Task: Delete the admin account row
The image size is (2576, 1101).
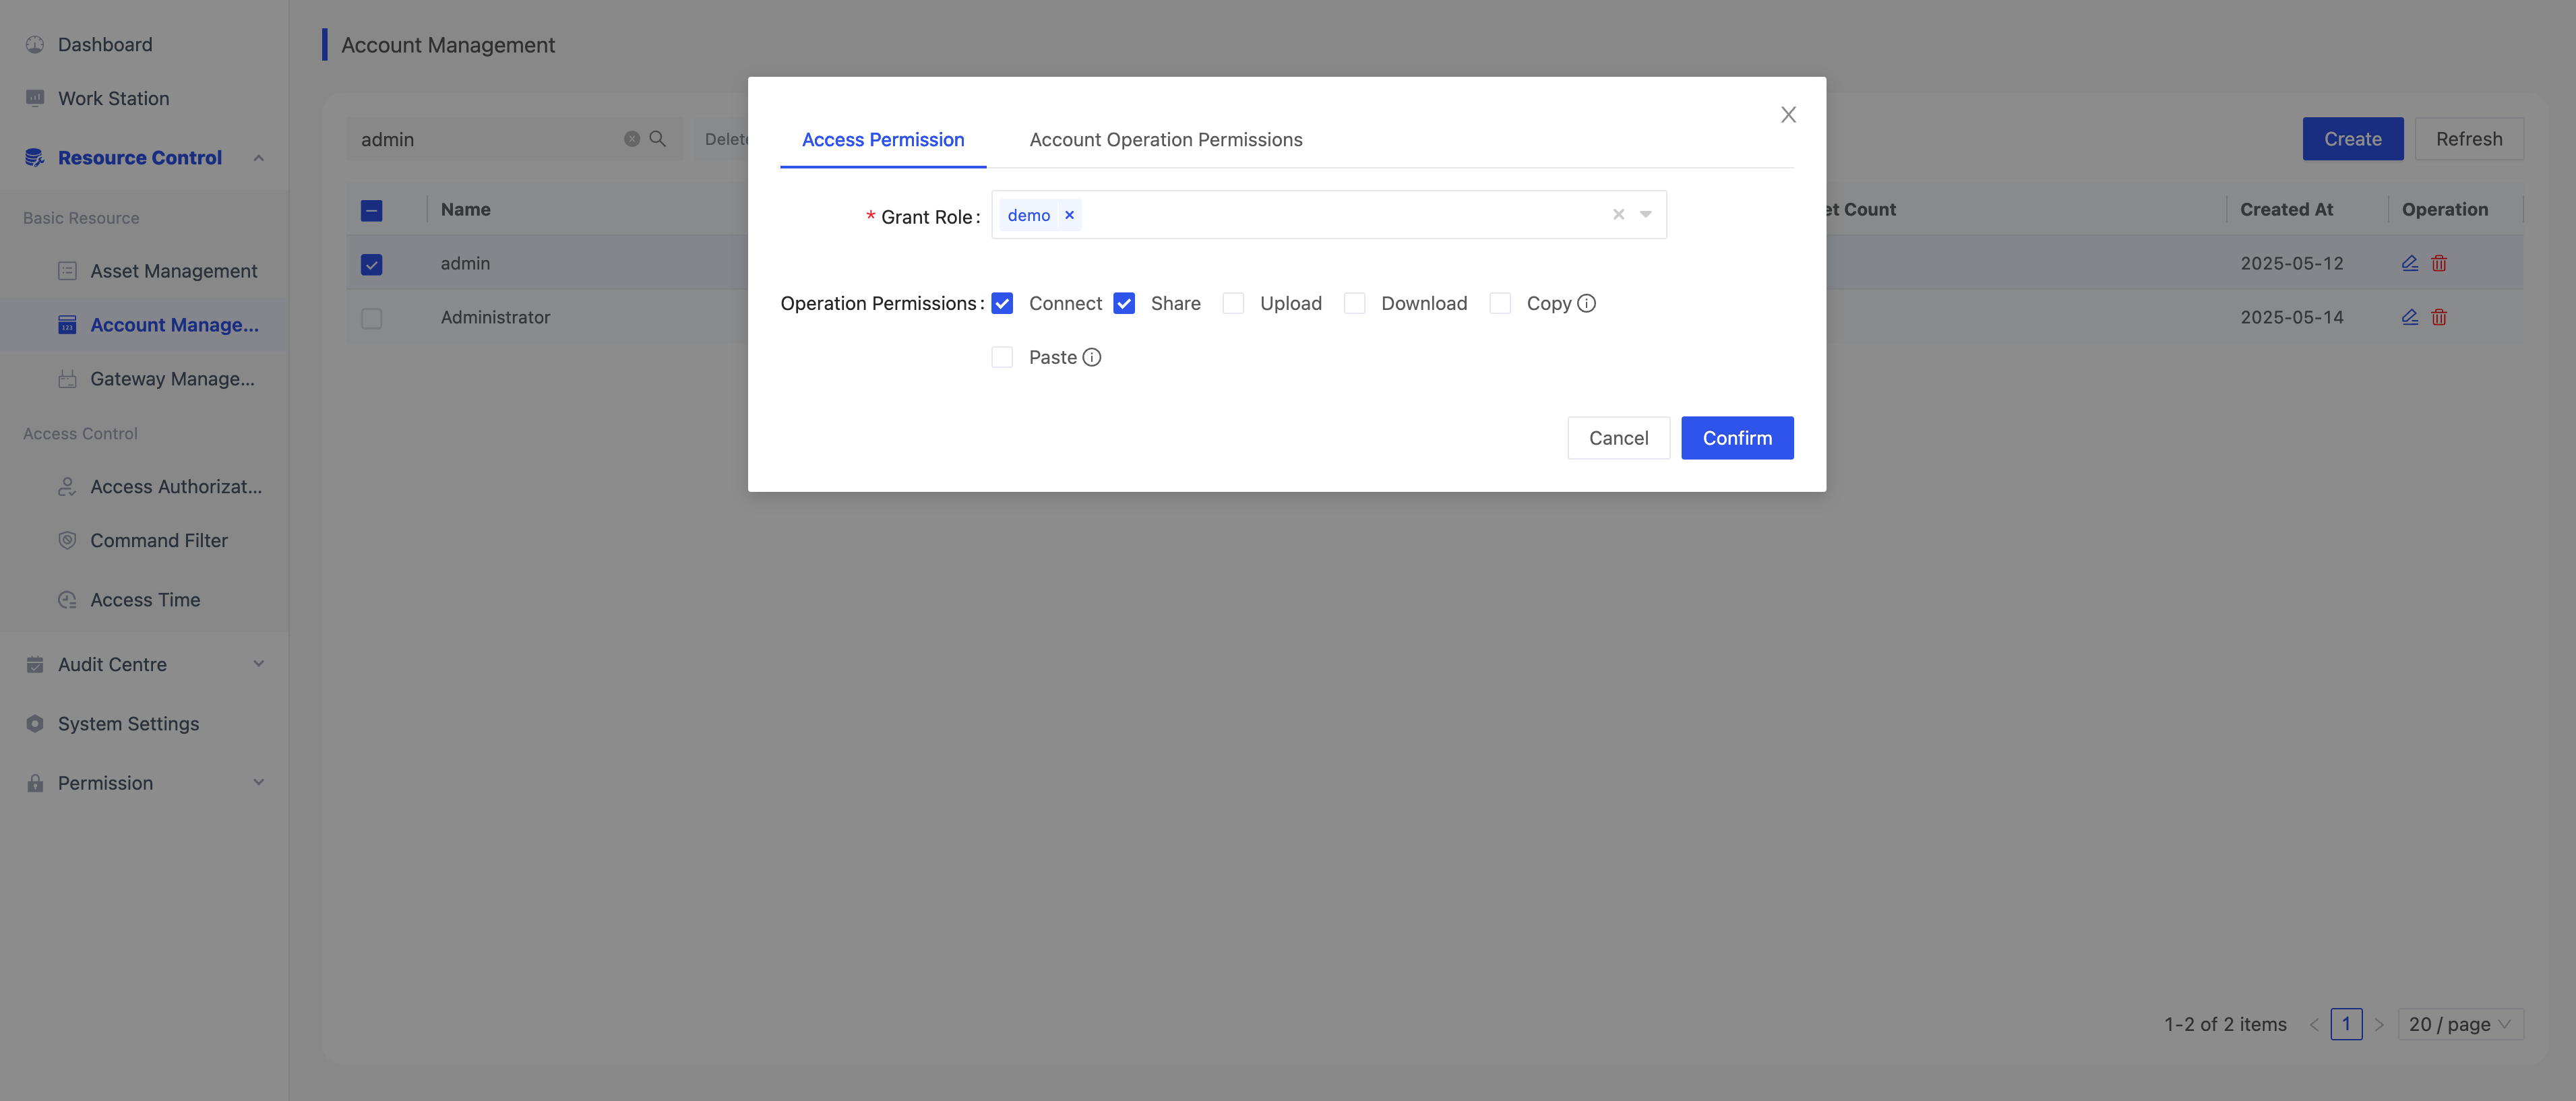Action: point(2439,263)
